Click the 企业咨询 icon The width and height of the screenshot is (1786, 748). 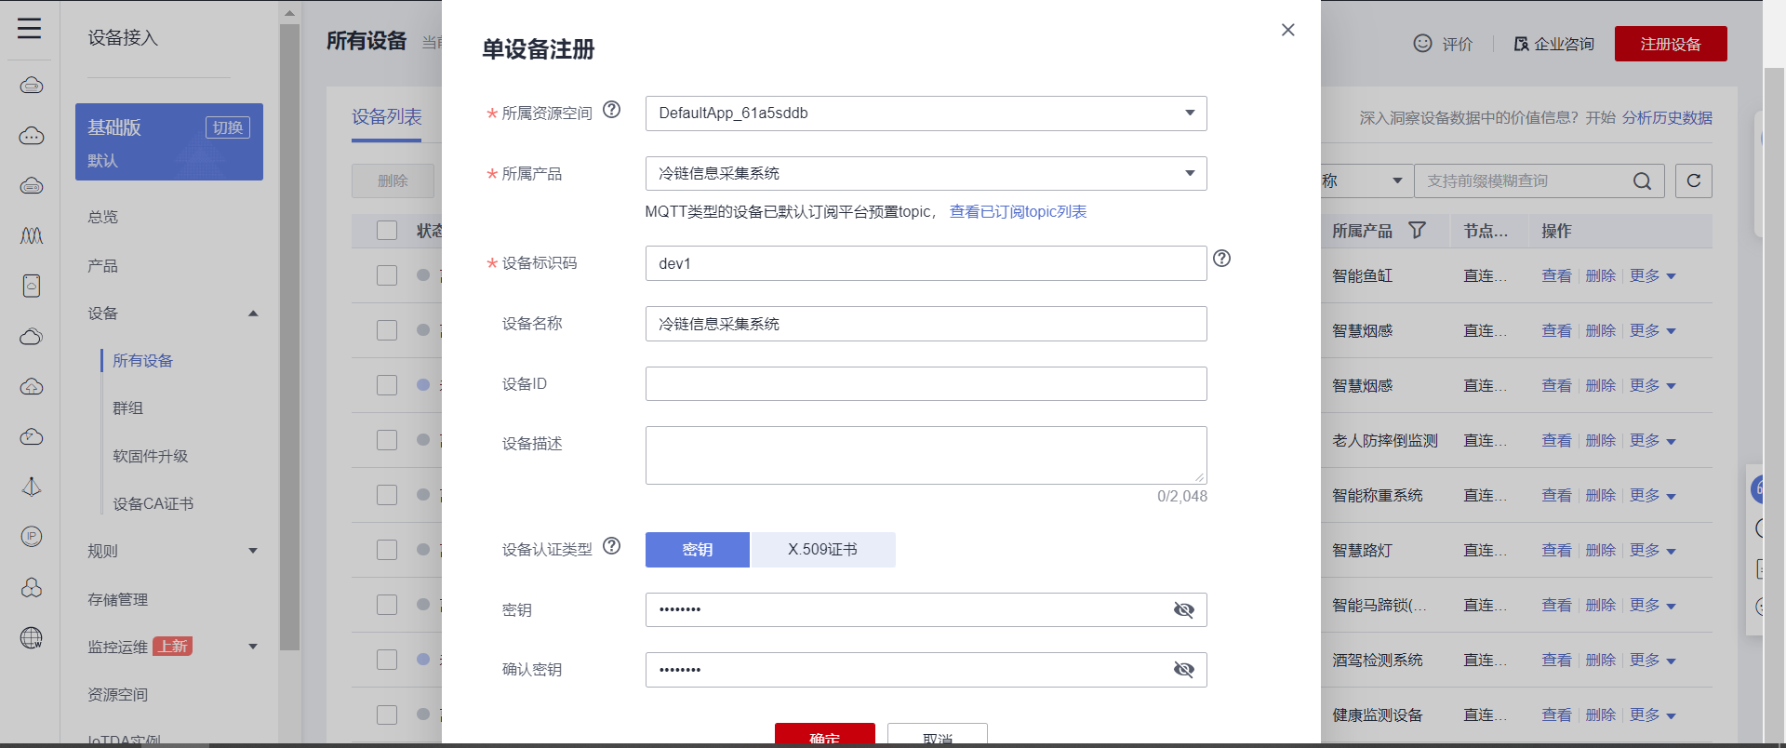[x=1522, y=44]
